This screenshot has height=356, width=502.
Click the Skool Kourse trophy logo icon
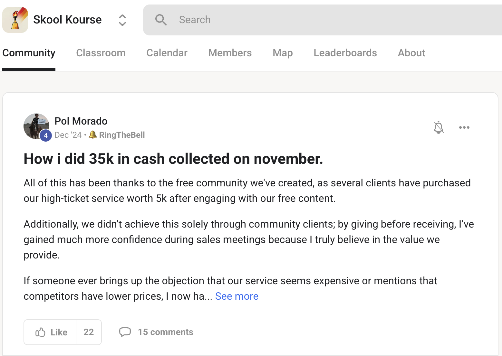point(15,20)
